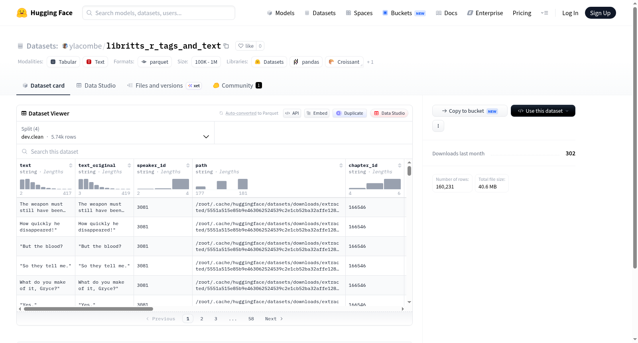Open Models in the top navigation
Viewport: 638px width, 343px height.
281,13
